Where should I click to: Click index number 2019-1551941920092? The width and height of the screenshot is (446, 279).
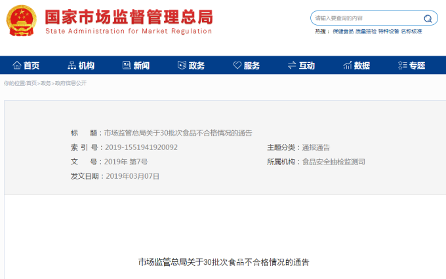[x=142, y=147]
